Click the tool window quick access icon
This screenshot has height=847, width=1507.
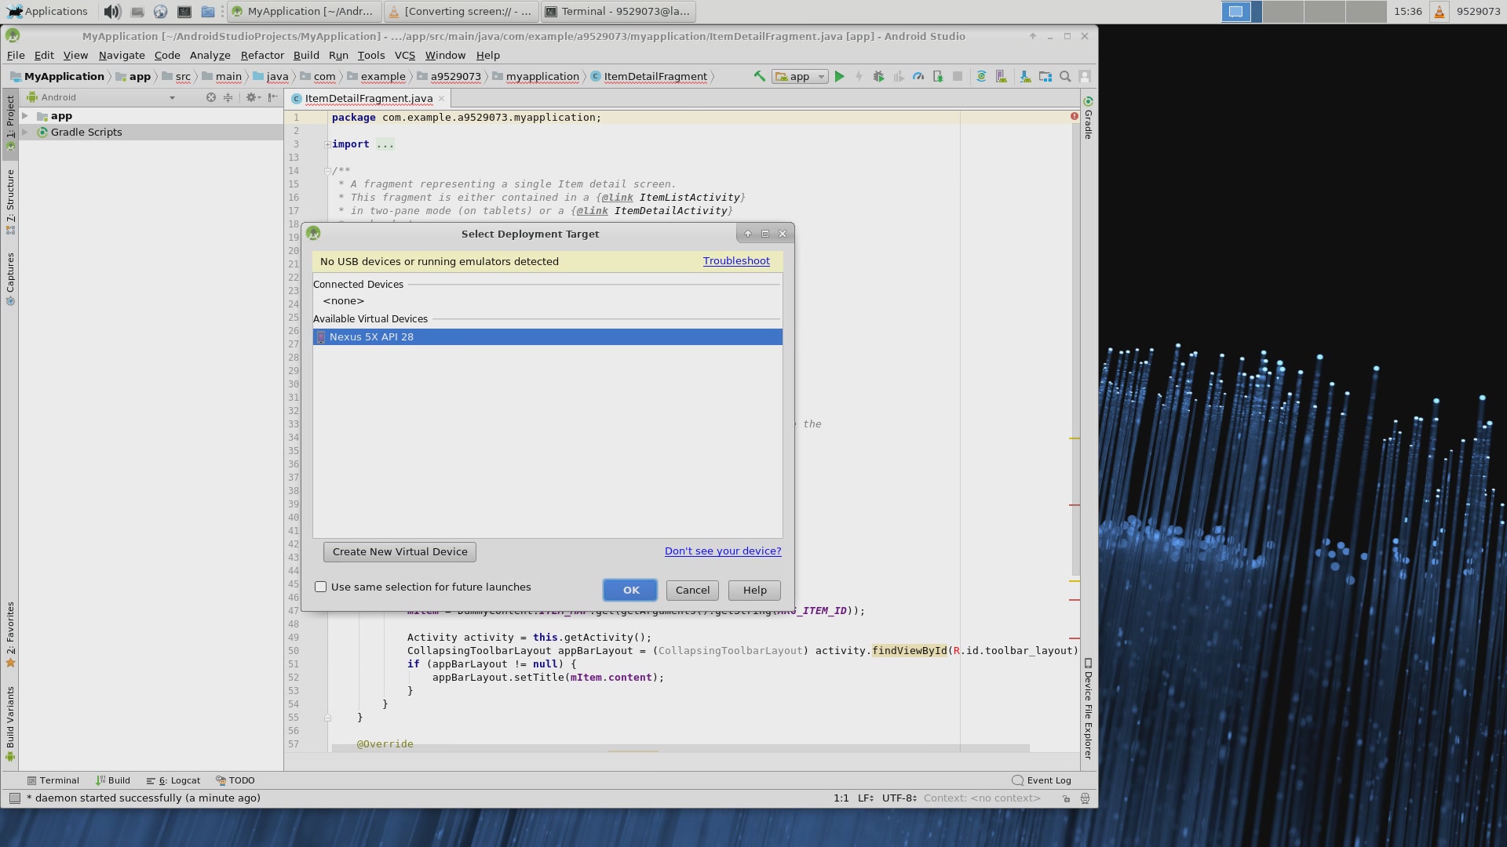coord(14,798)
